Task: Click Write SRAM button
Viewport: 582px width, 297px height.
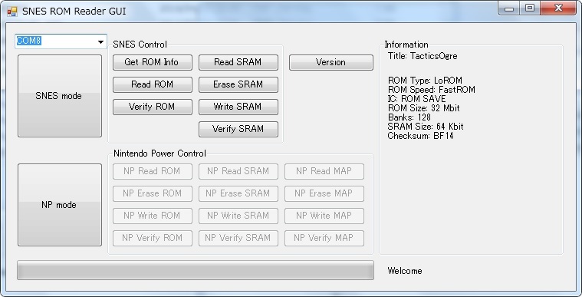Action: (238, 107)
